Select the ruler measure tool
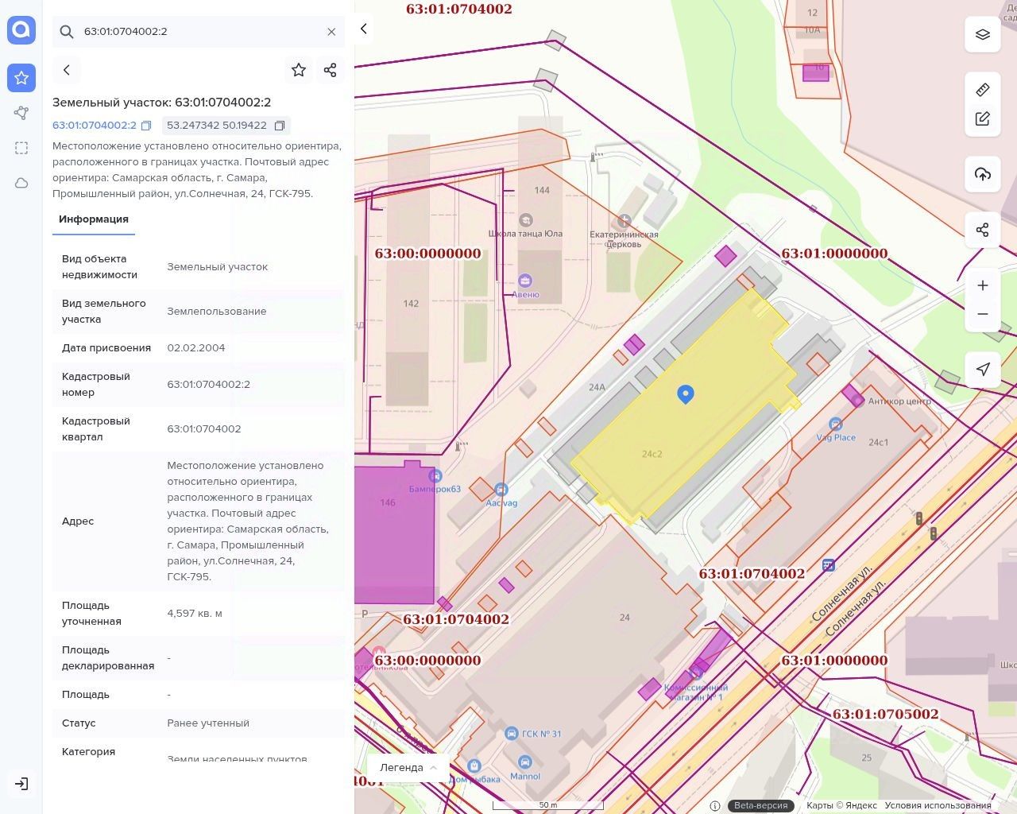The image size is (1017, 814). pyautogui.click(x=983, y=90)
